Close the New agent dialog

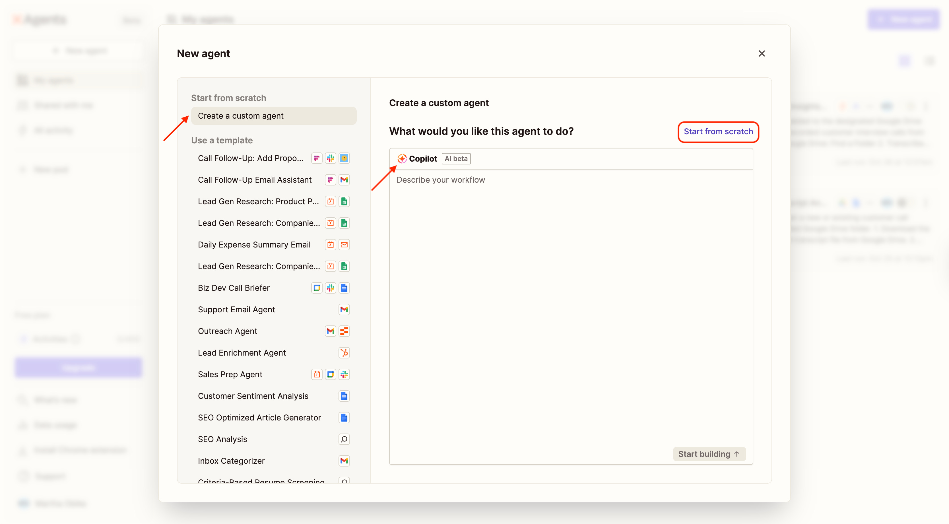click(x=762, y=53)
